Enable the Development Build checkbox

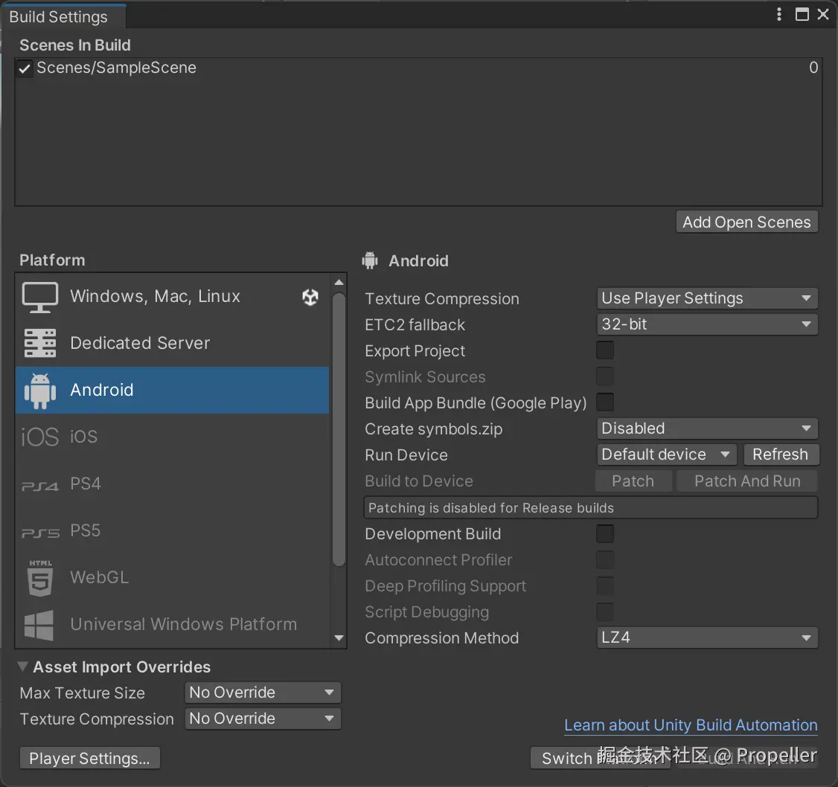[605, 533]
